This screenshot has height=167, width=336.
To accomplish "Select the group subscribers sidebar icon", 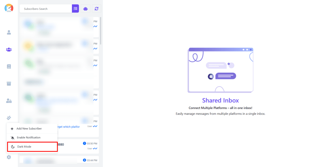I will pos(9,50).
